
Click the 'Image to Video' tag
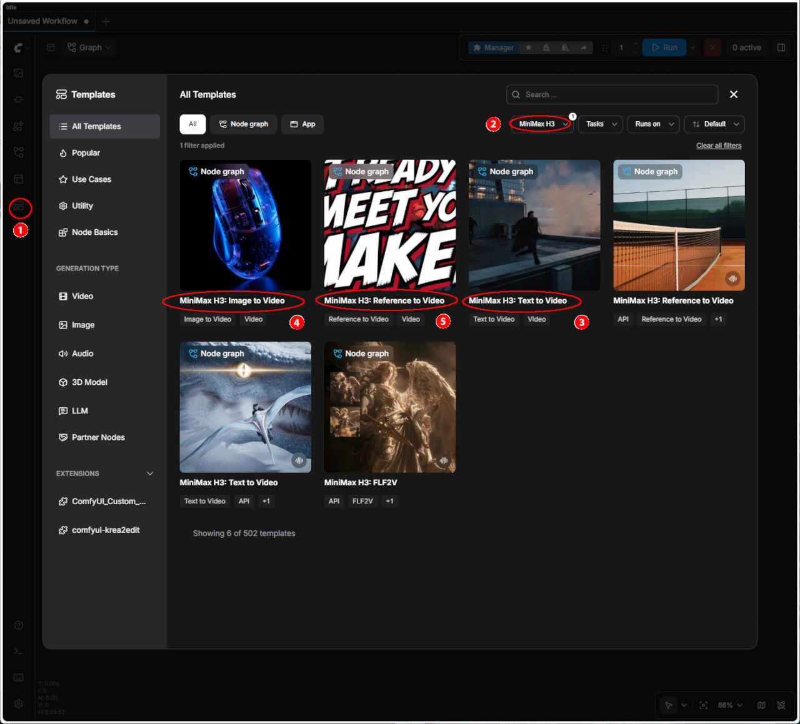[x=207, y=319]
